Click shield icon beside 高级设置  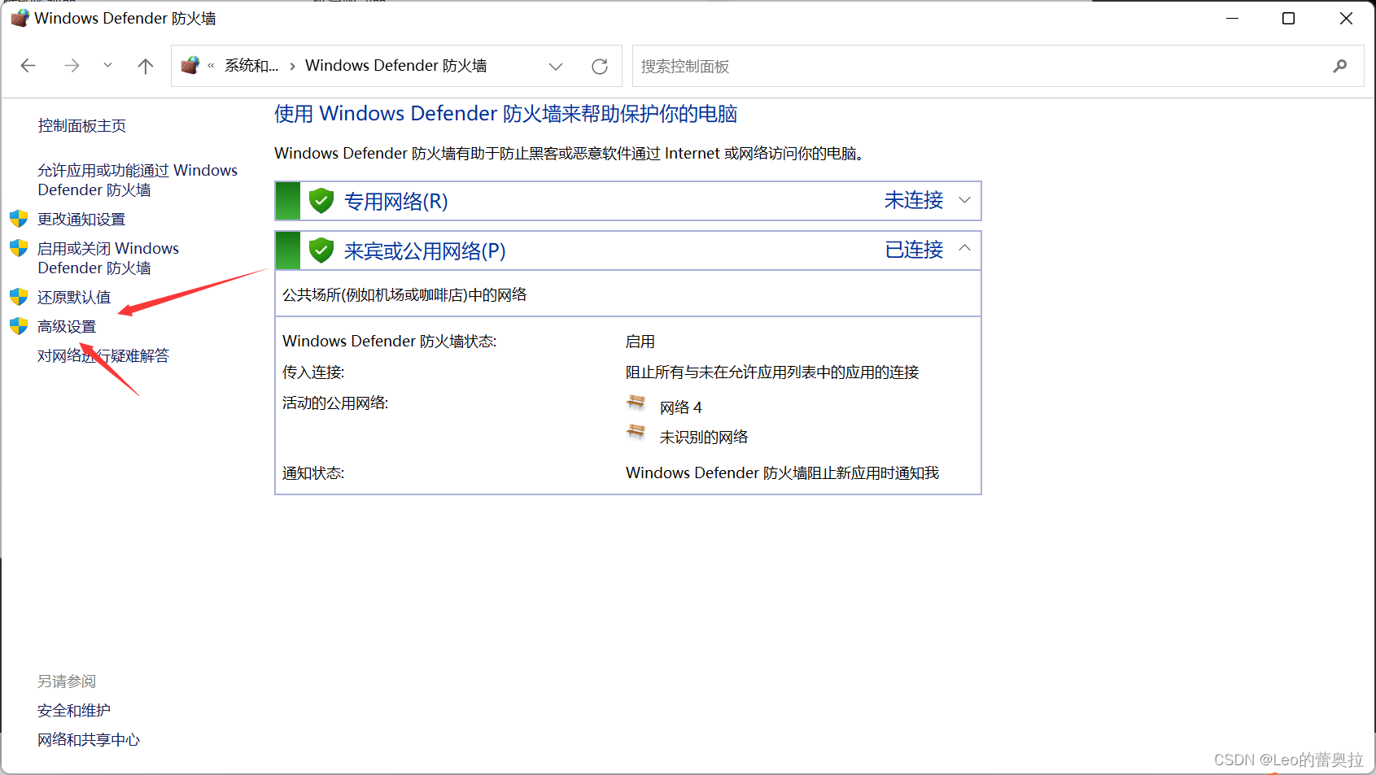(x=19, y=326)
